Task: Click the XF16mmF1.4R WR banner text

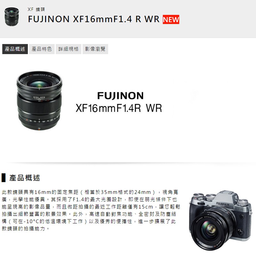Action: coord(119,108)
